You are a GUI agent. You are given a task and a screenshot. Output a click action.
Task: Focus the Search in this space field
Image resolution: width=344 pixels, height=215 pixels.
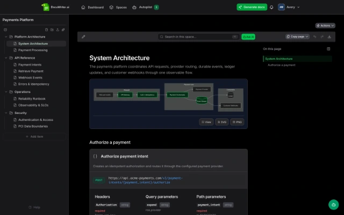pyautogui.click(x=198, y=37)
